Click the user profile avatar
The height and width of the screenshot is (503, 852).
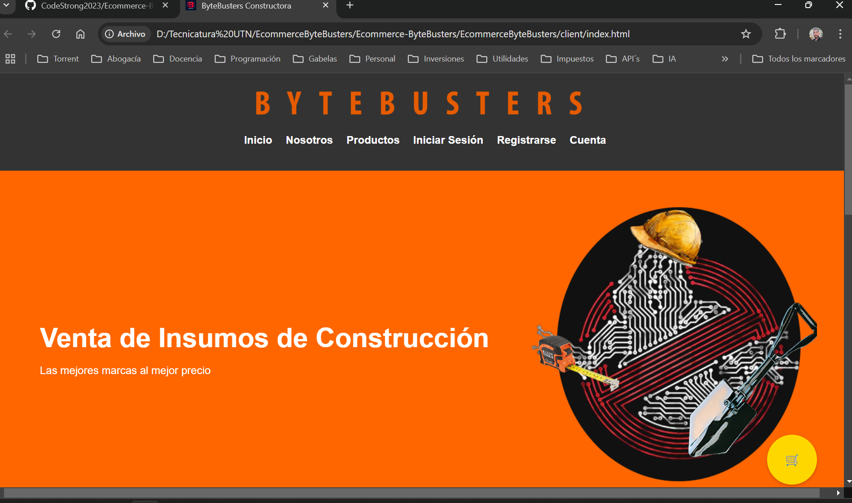pos(816,34)
